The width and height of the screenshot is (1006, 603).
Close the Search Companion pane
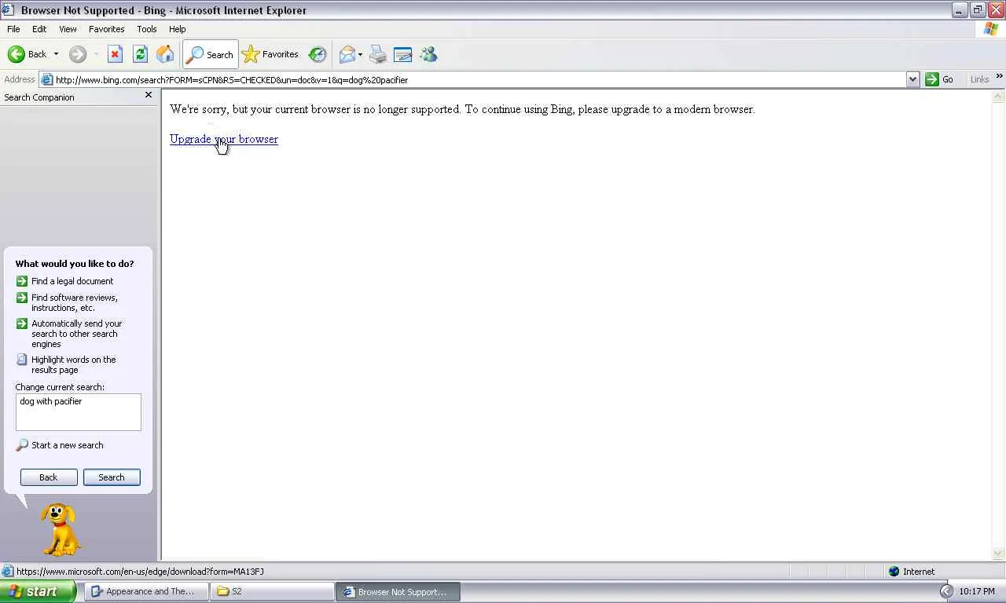149,95
